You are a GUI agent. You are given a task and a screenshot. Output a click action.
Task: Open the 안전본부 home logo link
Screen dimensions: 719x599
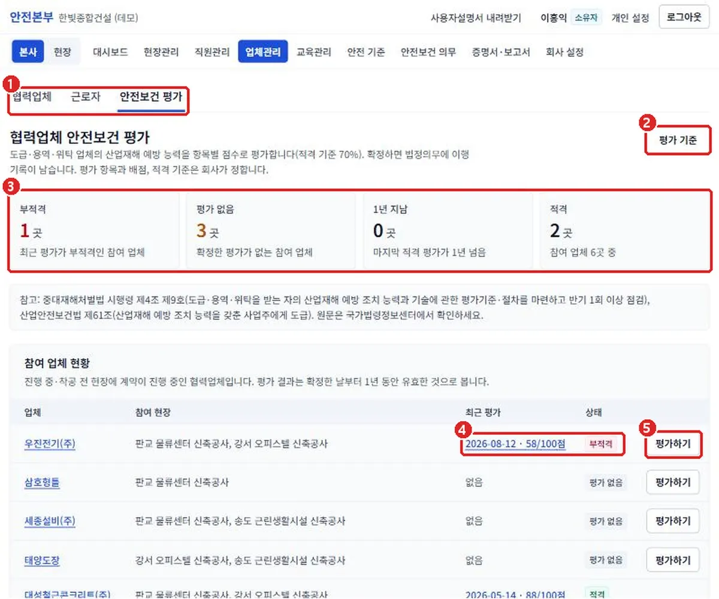[31, 17]
